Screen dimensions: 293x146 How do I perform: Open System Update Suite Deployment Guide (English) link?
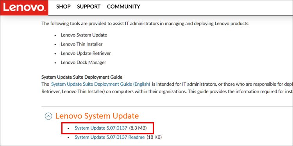point(100,84)
